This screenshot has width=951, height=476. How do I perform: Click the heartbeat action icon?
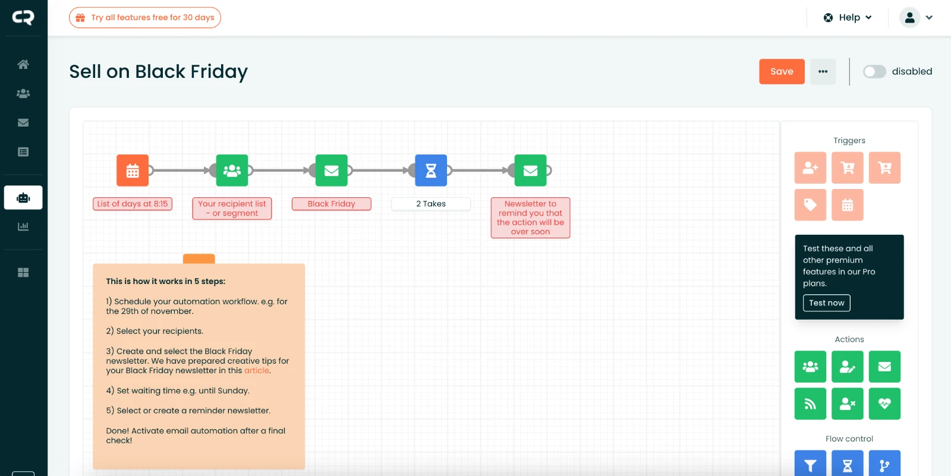(x=884, y=404)
